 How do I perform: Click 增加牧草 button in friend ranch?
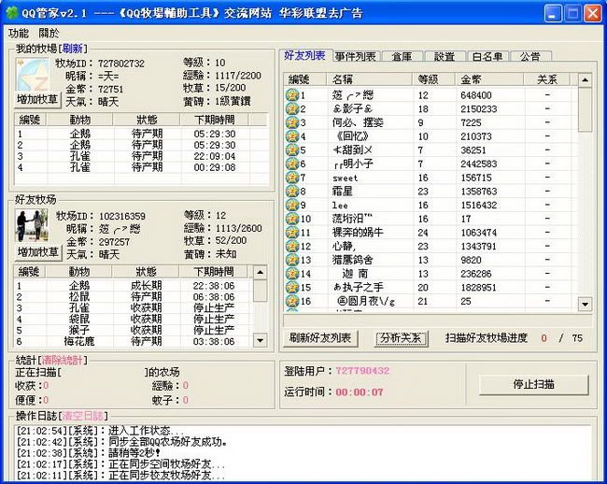pyautogui.click(x=37, y=252)
